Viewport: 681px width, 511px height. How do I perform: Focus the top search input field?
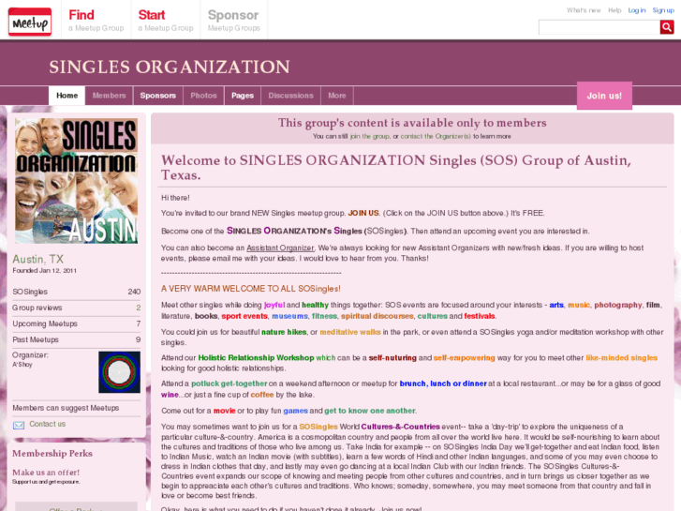600,27
